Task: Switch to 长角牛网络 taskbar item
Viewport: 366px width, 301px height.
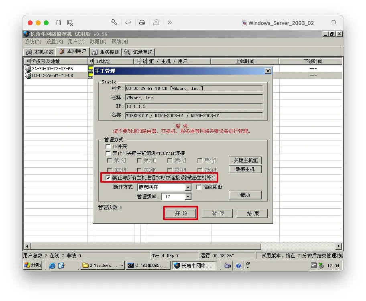Action: click(194, 266)
